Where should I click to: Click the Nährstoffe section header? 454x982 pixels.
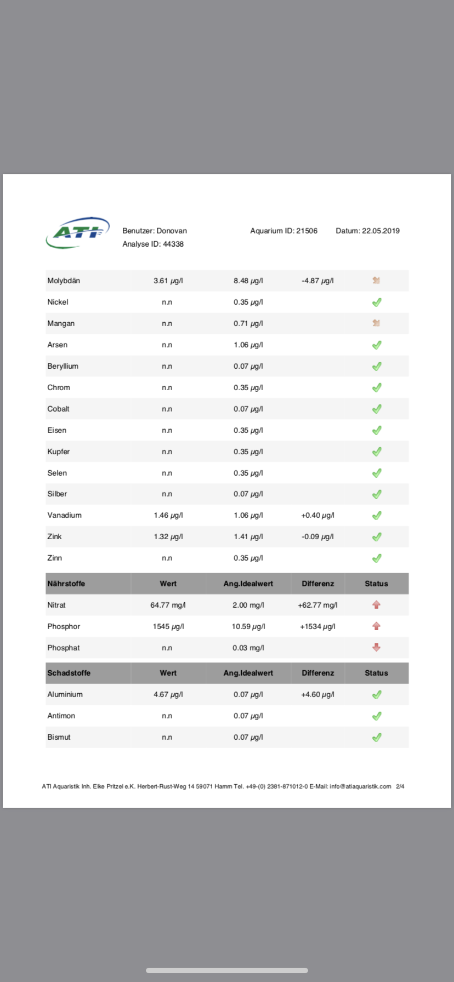point(66,584)
